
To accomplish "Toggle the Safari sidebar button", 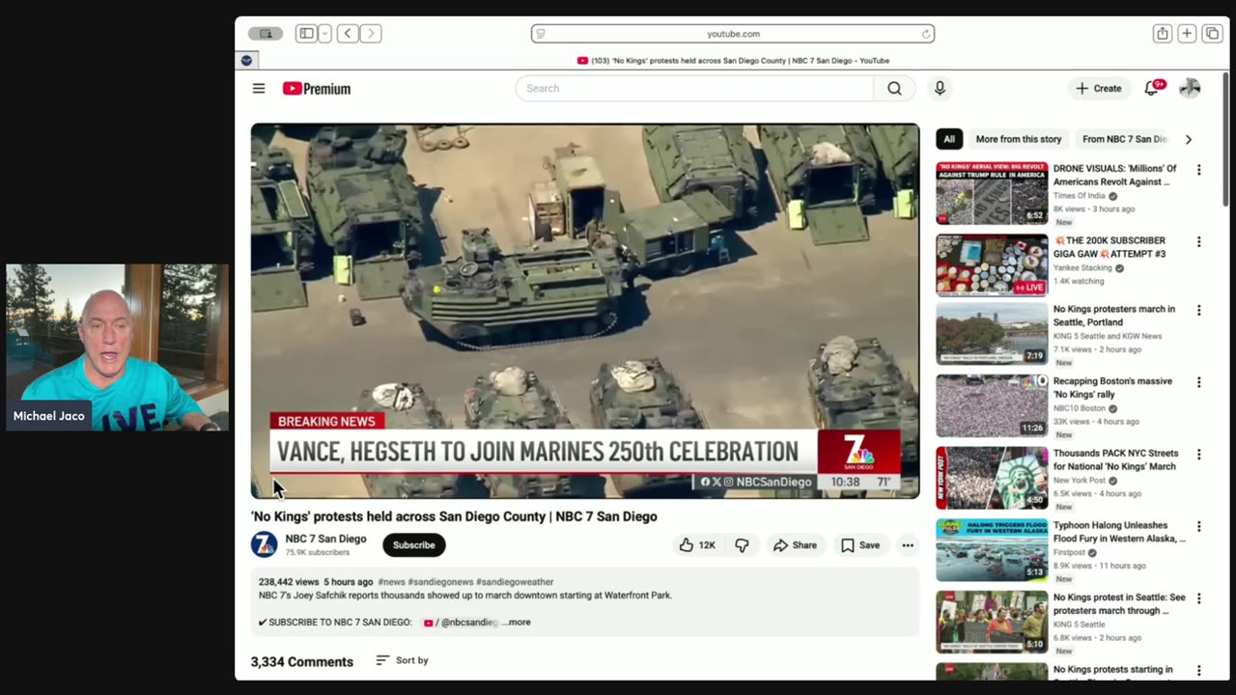I will [x=306, y=34].
